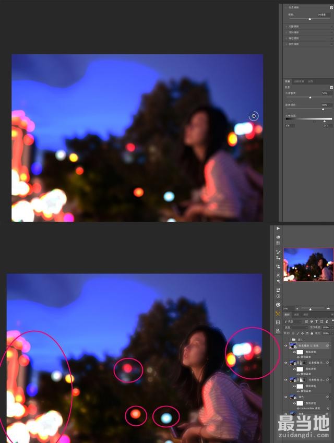Click the yellow crossed-tools plugin icon
This screenshot has height=443, width=334.
[x=278, y=314]
